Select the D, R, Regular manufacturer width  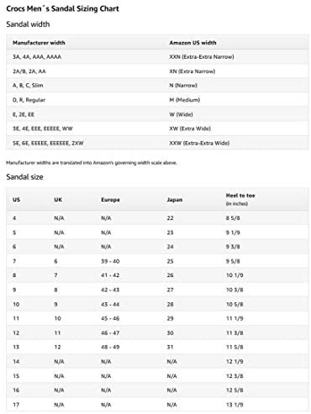(x=29, y=100)
